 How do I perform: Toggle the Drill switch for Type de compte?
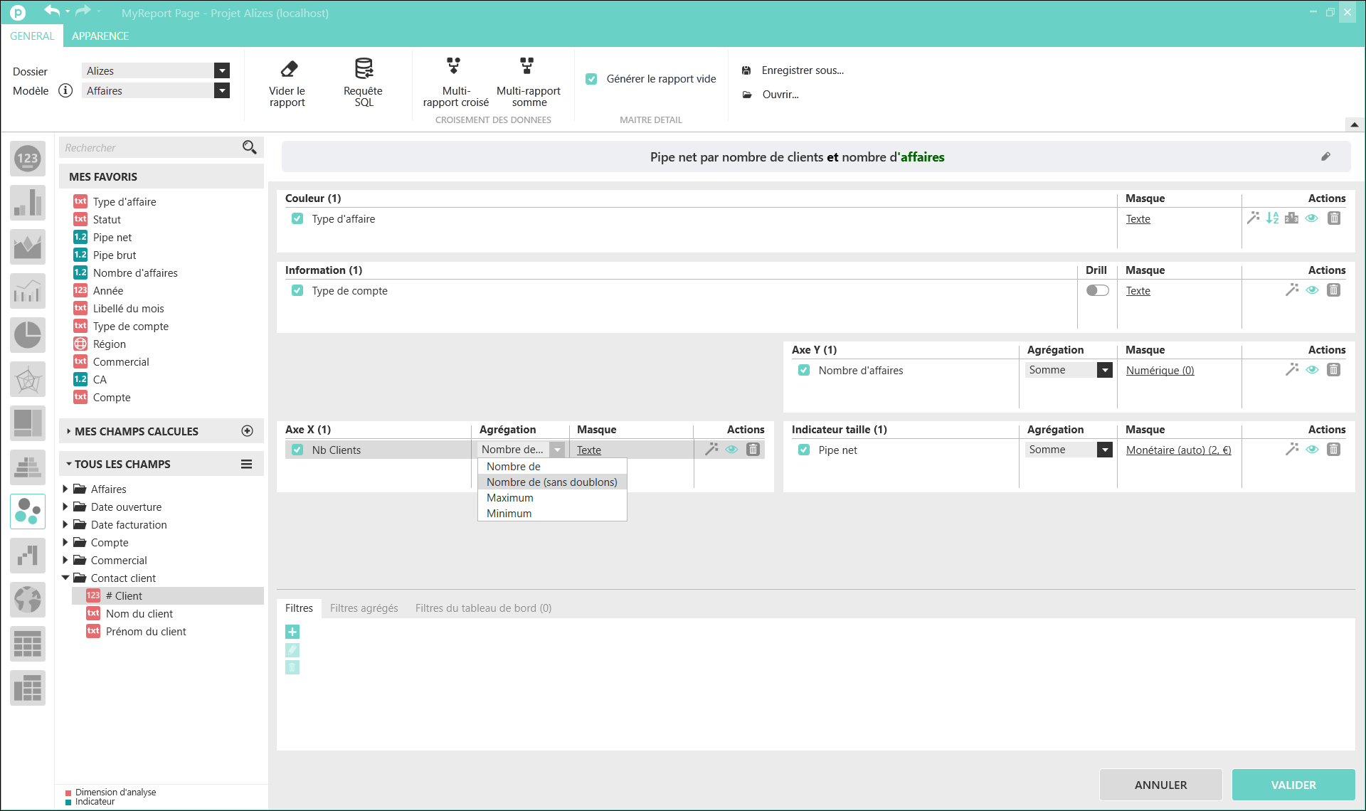click(1097, 290)
